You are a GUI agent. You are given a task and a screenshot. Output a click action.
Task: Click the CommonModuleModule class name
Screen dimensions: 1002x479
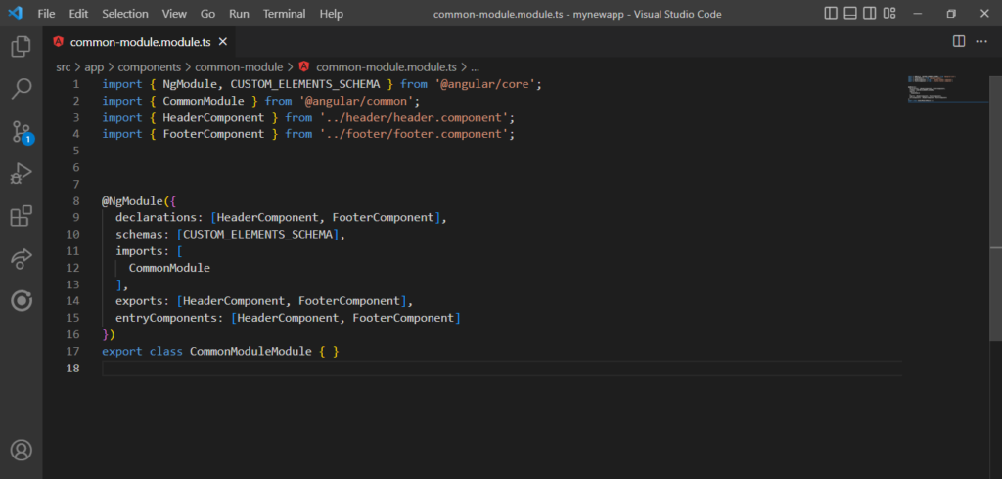pyautogui.click(x=251, y=351)
